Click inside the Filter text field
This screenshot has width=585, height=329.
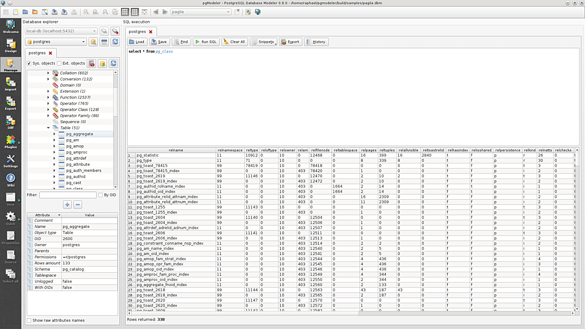click(67, 195)
